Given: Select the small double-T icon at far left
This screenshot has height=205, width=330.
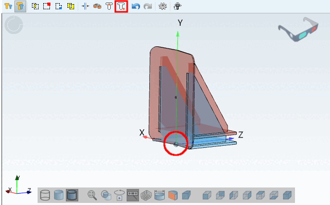Looking at the screenshot, I should point(8,6).
